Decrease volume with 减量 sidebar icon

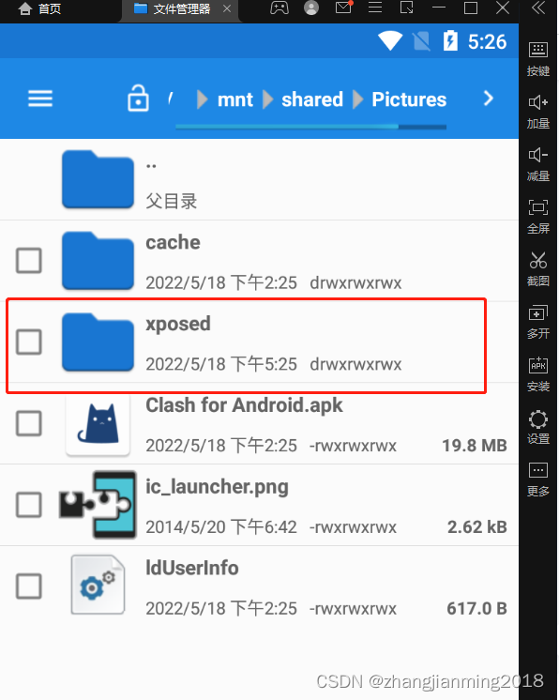pos(538,164)
